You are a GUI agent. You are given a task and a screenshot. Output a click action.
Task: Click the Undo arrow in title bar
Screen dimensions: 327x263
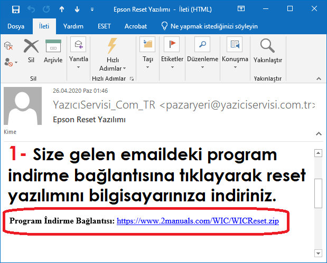[x=31, y=9]
